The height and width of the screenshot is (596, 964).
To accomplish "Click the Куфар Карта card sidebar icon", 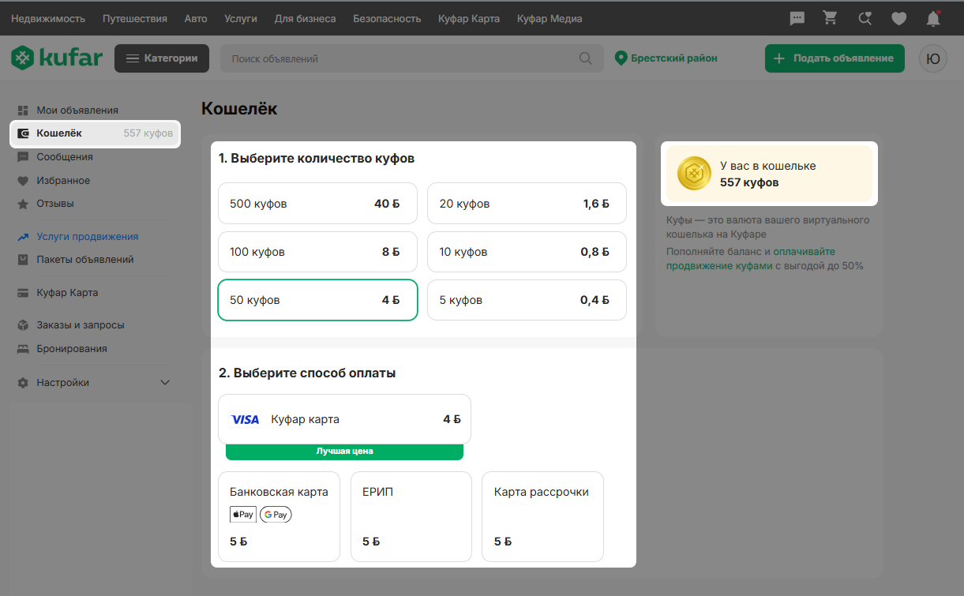I will point(23,293).
